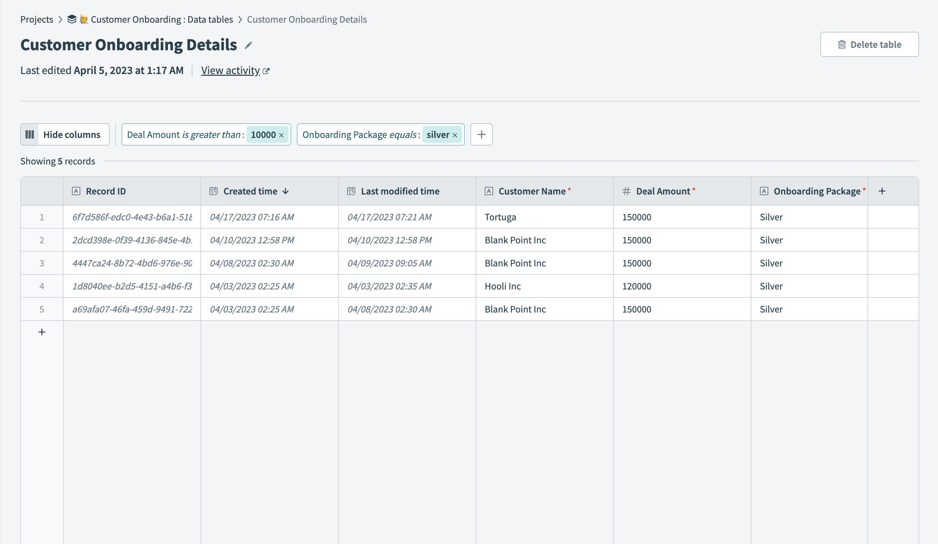Viewport: 938px width, 544px height.
Task: Select the Hooli Inc customer cell
Action: (x=503, y=286)
